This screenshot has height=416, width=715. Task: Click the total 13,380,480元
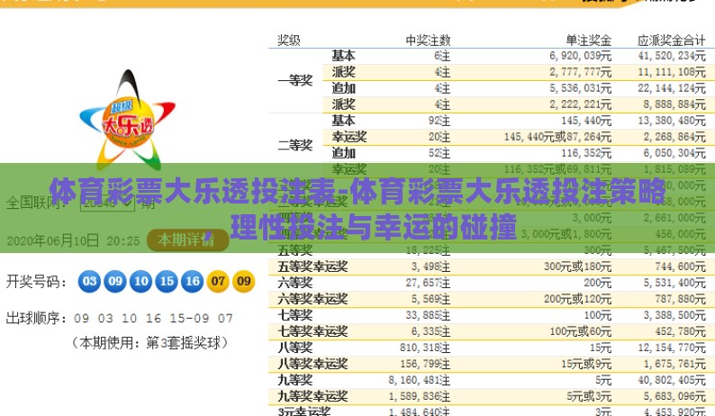pos(672,121)
